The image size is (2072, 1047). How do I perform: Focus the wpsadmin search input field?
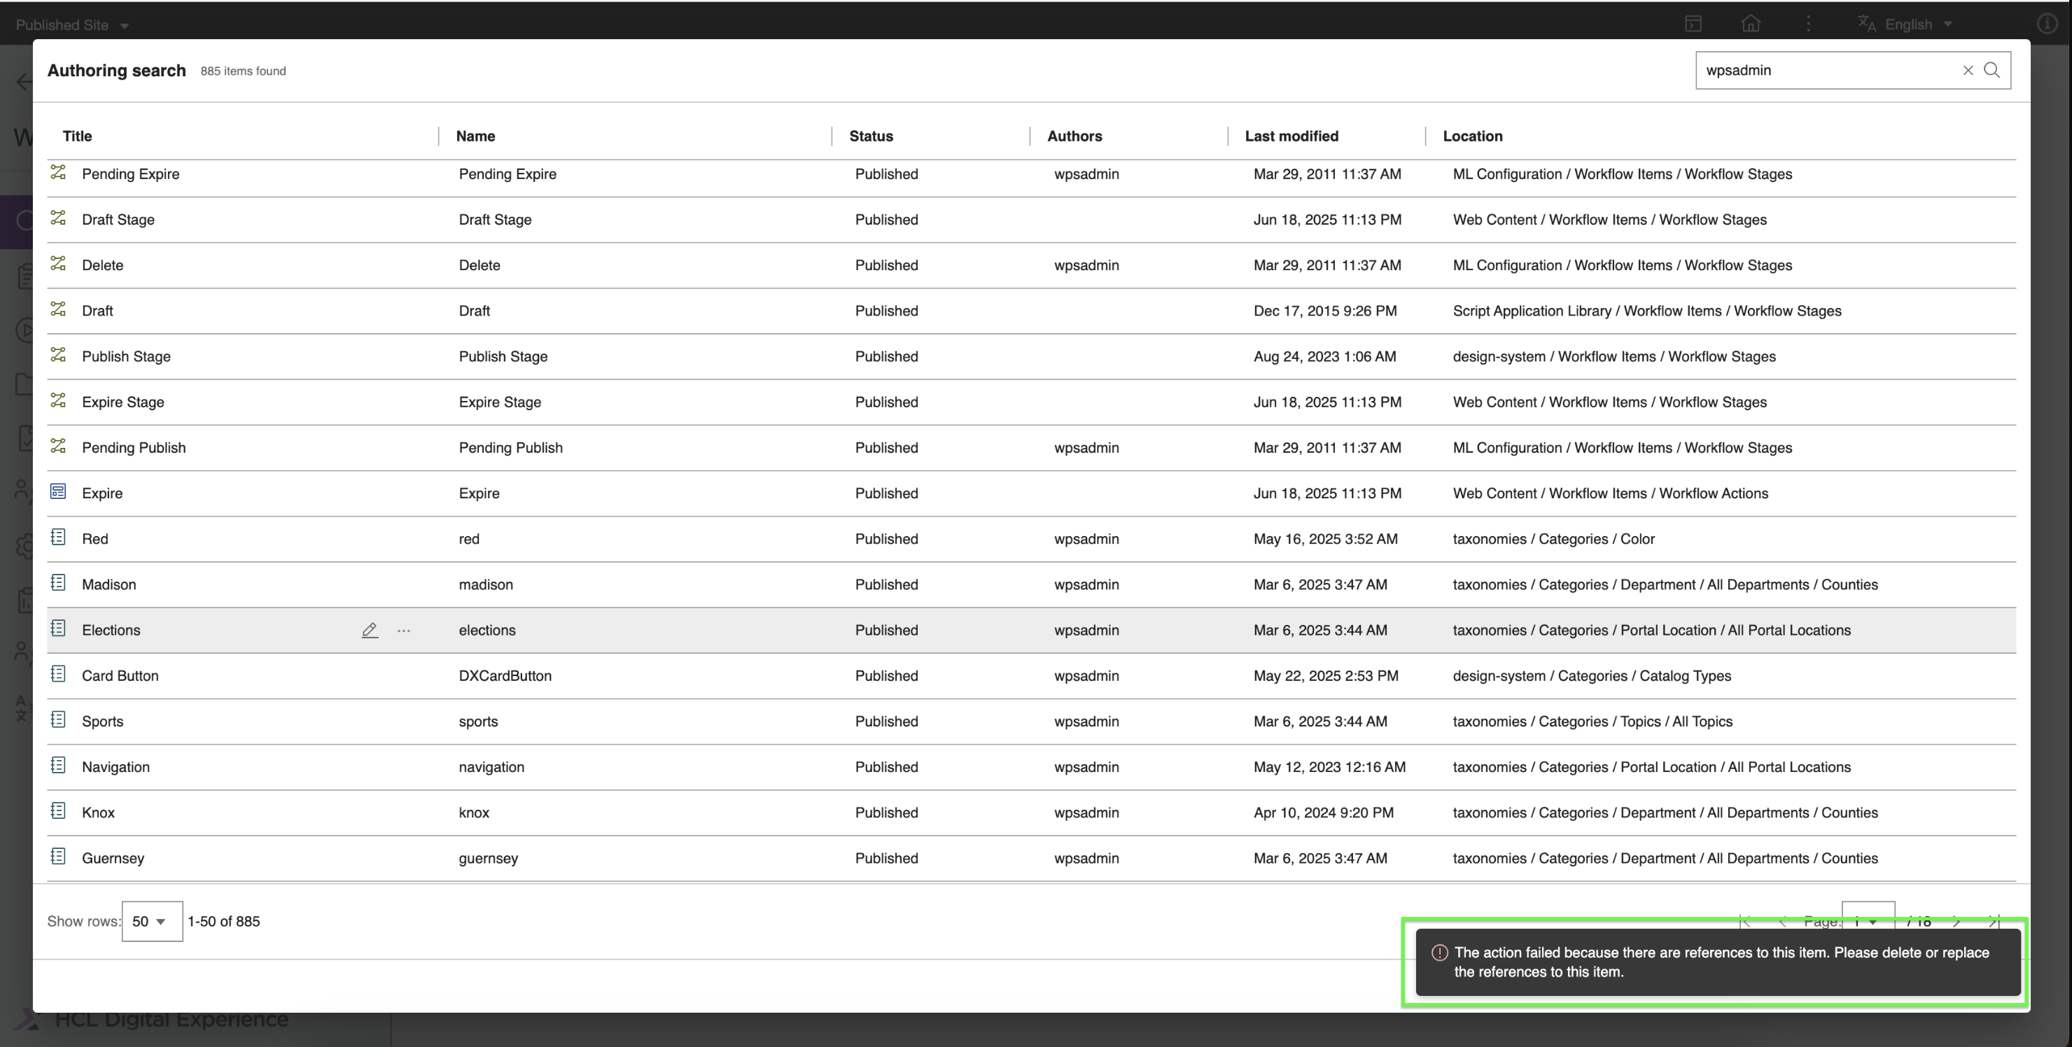[1826, 71]
